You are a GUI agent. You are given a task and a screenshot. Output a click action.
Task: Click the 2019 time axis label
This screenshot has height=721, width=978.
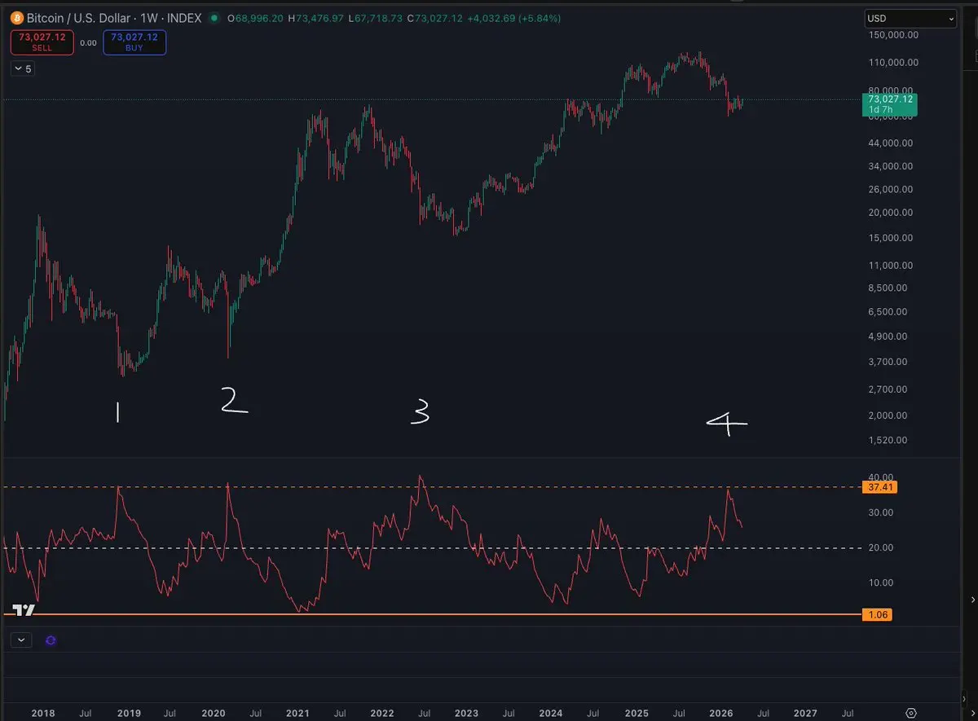(x=129, y=713)
